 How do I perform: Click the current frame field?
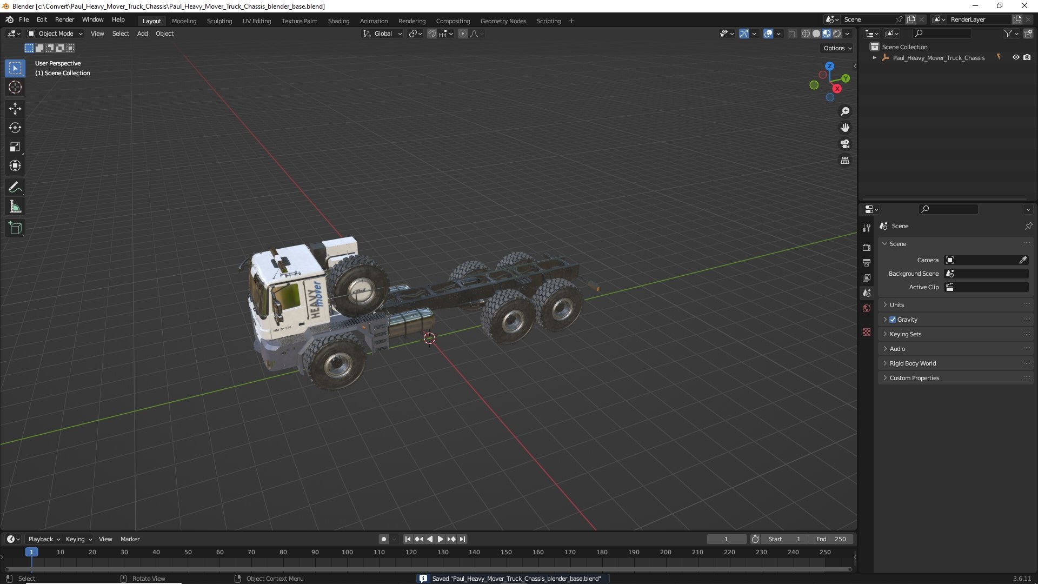[x=726, y=539]
